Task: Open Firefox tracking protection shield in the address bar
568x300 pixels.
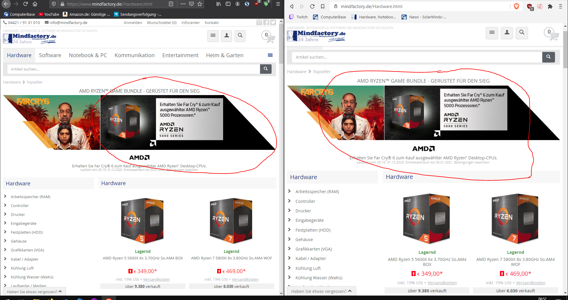Action: coord(54,4)
